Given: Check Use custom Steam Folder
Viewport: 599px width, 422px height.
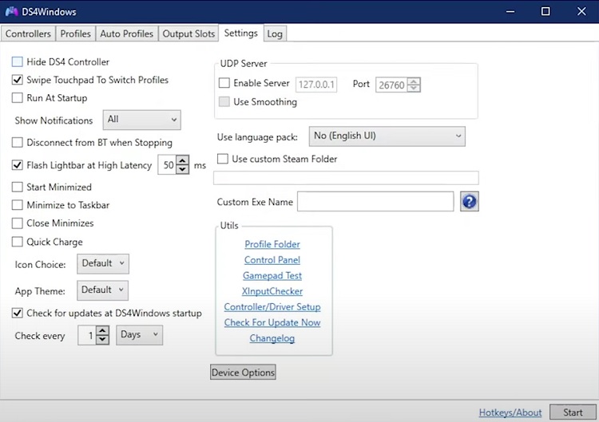Looking at the screenshot, I should (222, 159).
